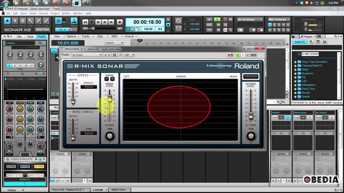Open the No ctrl surface dropdown
The image size is (344, 193).
[250, 20]
